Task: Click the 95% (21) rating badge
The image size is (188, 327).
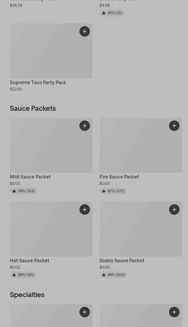Action: 112,13
